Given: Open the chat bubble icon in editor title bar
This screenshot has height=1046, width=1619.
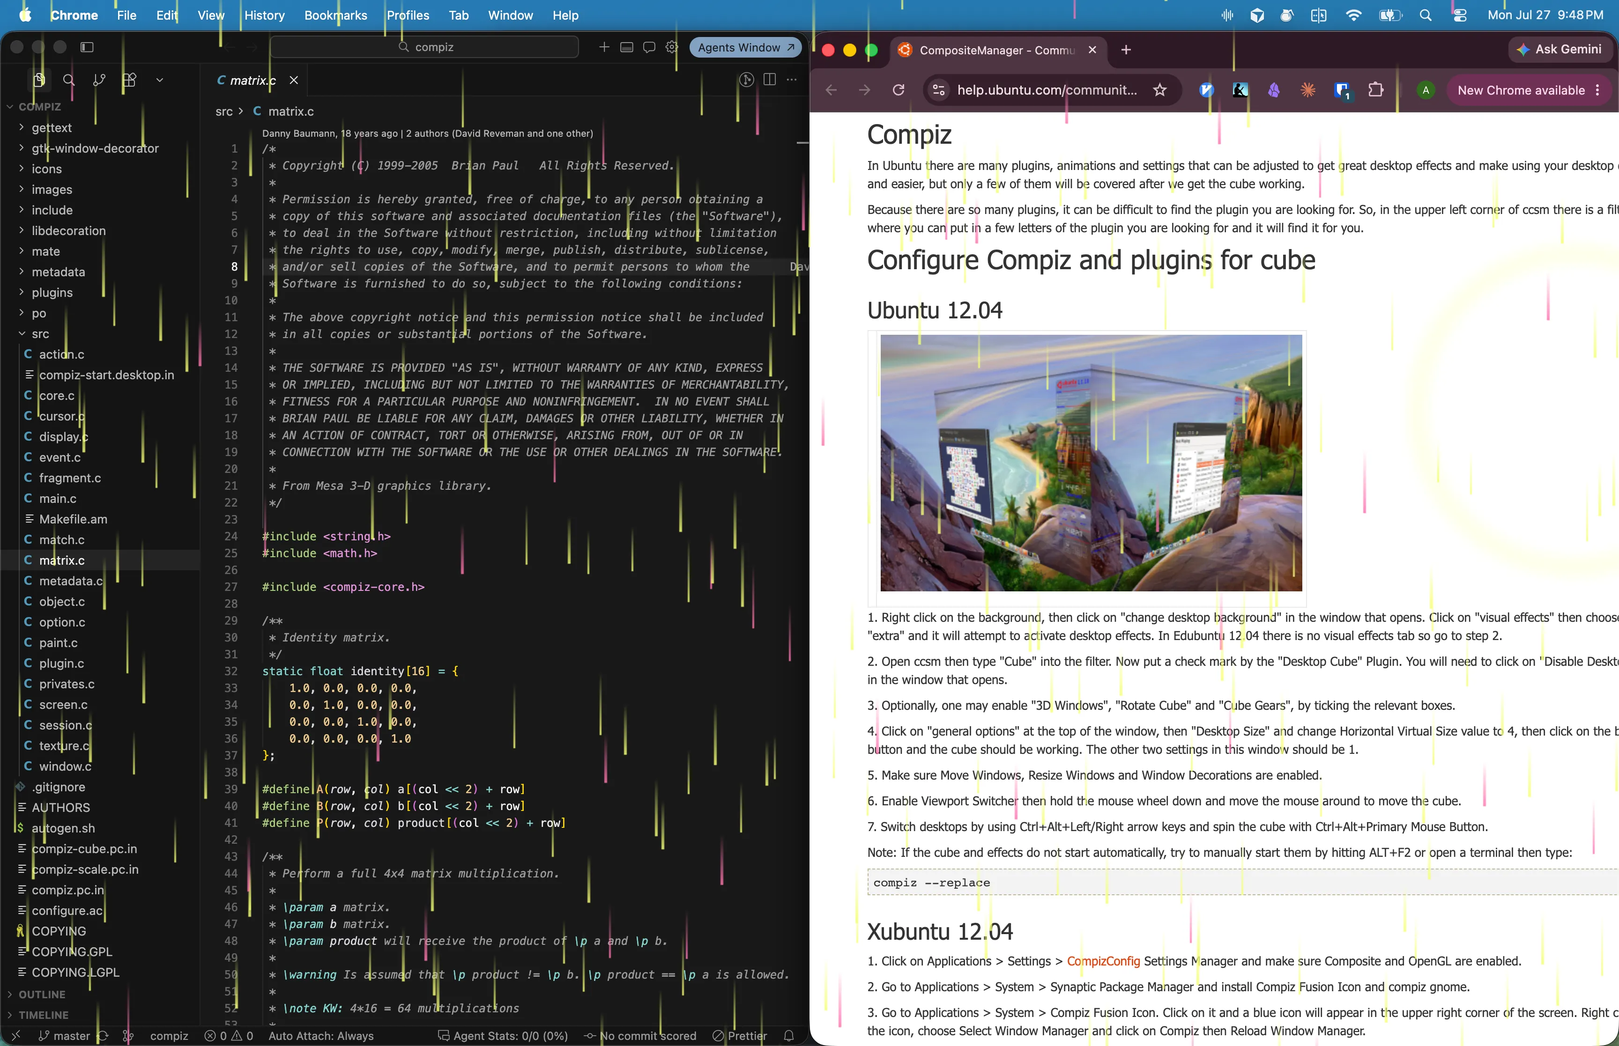Looking at the screenshot, I should click(x=649, y=47).
